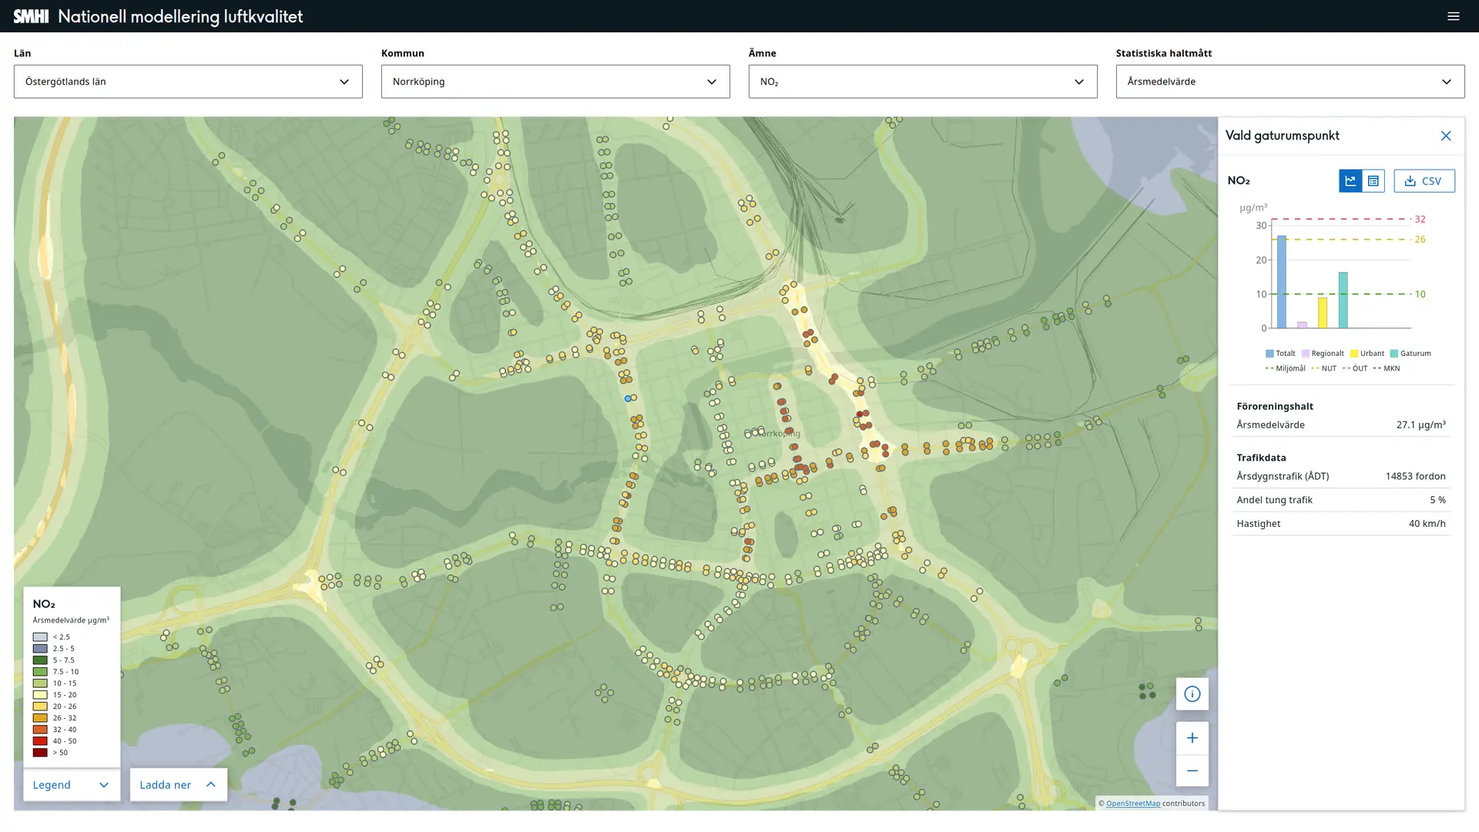Close the Vald gaturumspunkt panel

point(1445,136)
